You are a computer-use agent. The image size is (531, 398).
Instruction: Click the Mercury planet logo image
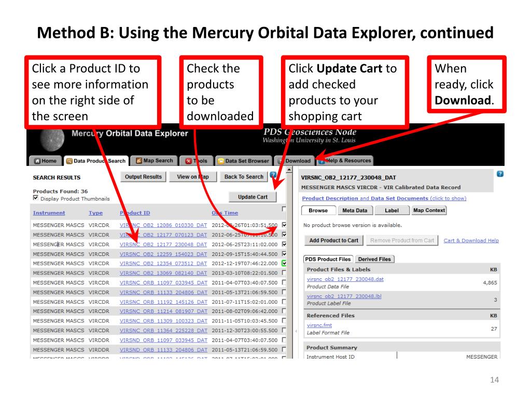click(x=52, y=139)
